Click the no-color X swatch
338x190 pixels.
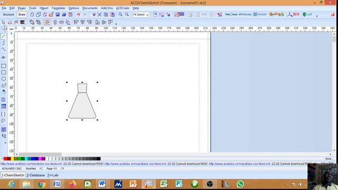pos(2,159)
